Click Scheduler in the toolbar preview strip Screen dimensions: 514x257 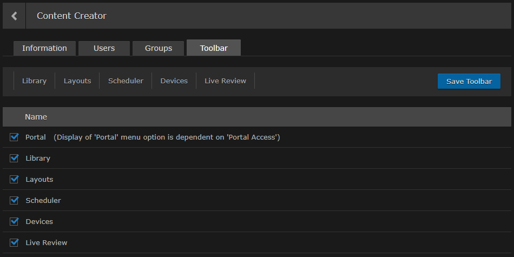(126, 81)
